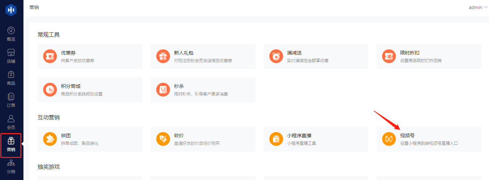The width and height of the screenshot is (489, 180).
Task: Open the 小程序直播 card title
Action: click(x=299, y=136)
